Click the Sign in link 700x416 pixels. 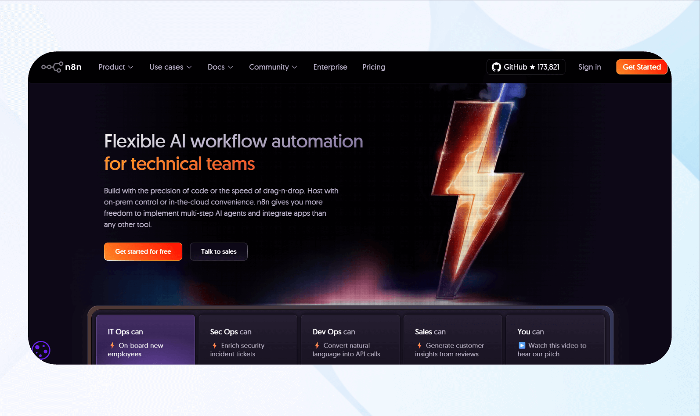point(589,67)
